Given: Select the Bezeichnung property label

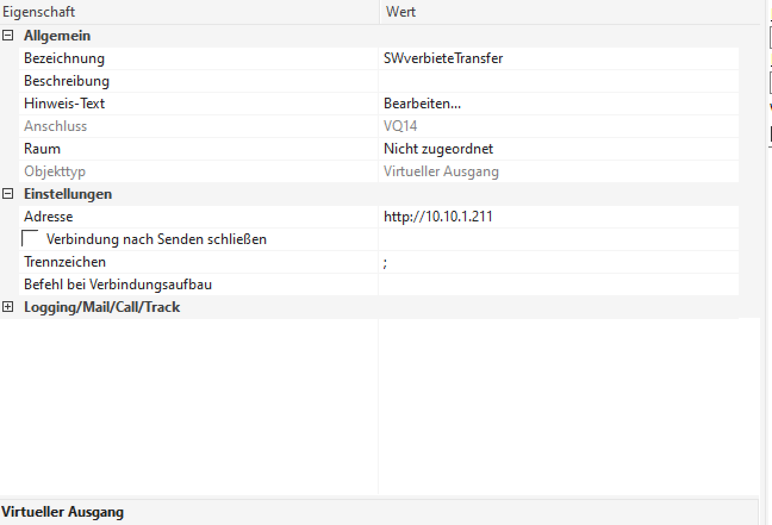Looking at the screenshot, I should (x=64, y=58).
